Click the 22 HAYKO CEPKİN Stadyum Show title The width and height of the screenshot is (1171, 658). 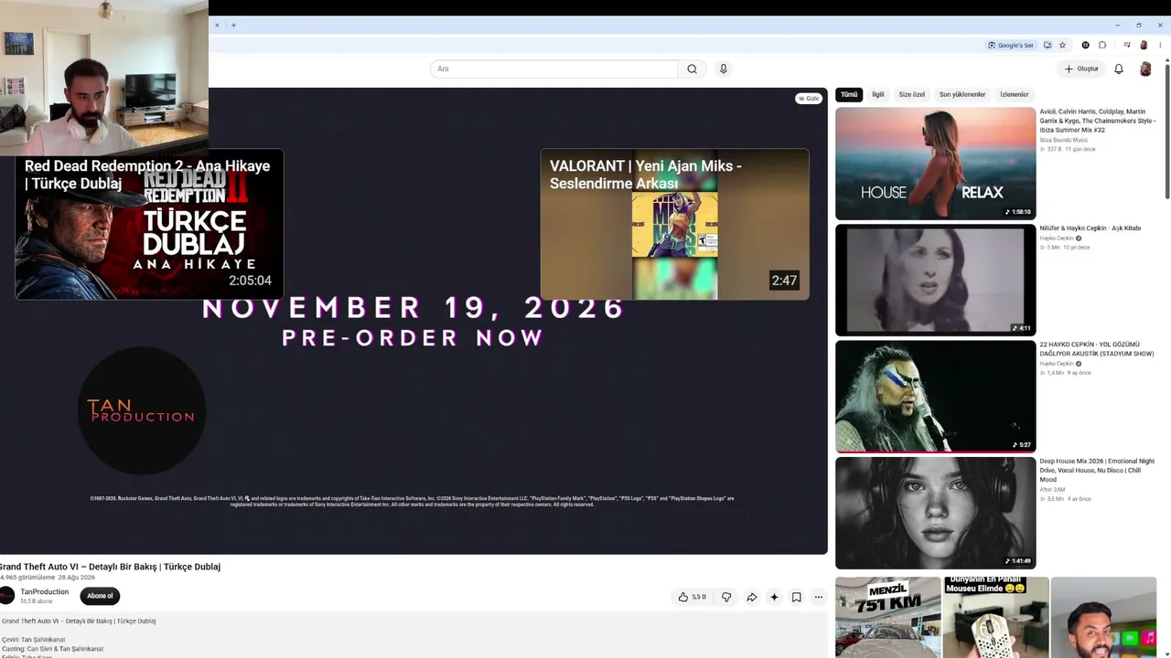click(1098, 349)
